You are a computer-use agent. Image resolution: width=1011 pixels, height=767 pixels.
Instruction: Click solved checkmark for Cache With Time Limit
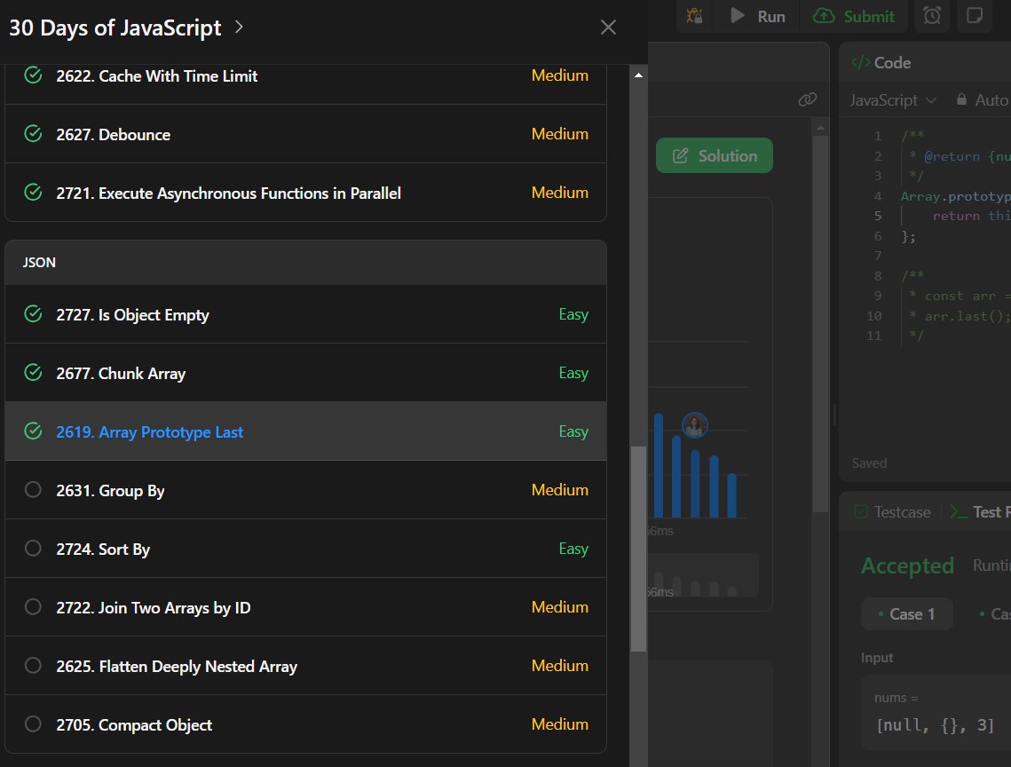pos(33,75)
